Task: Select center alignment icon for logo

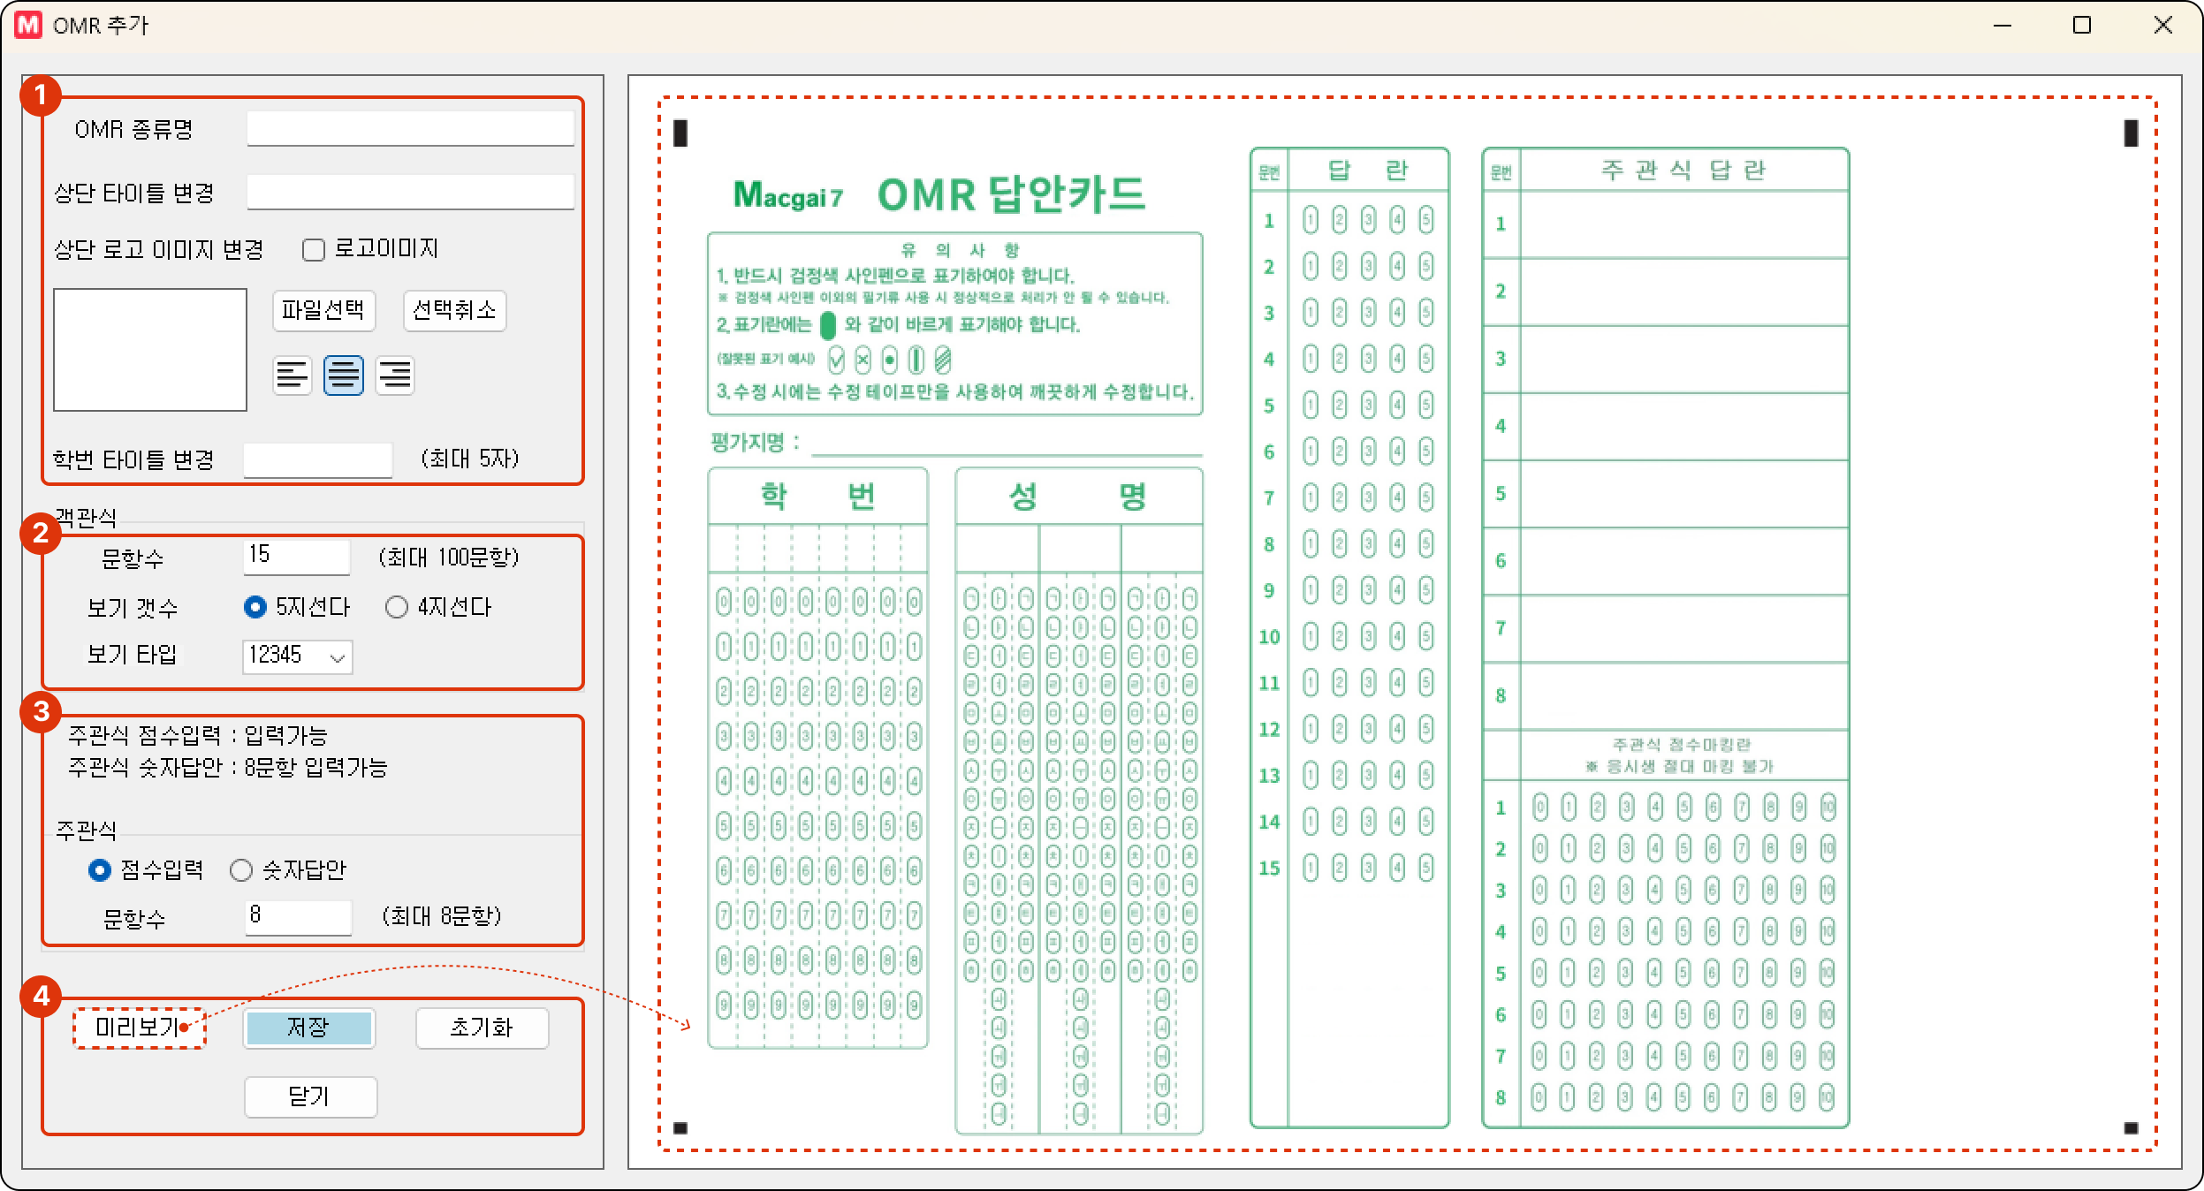Action: (x=343, y=376)
